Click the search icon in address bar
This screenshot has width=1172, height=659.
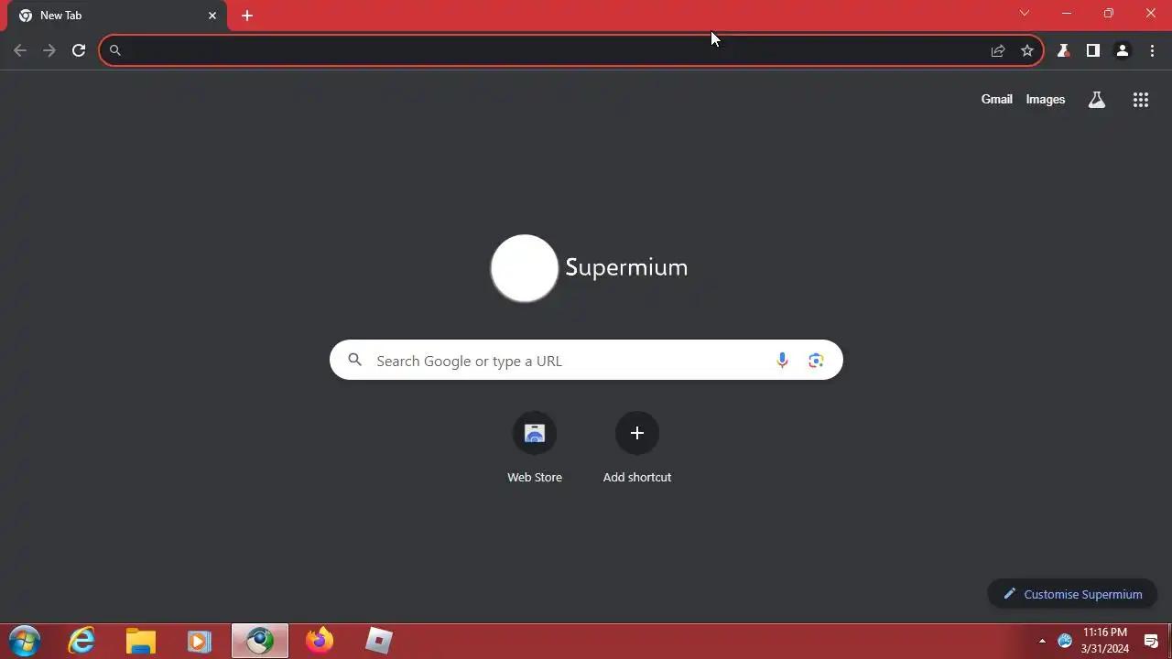115,50
